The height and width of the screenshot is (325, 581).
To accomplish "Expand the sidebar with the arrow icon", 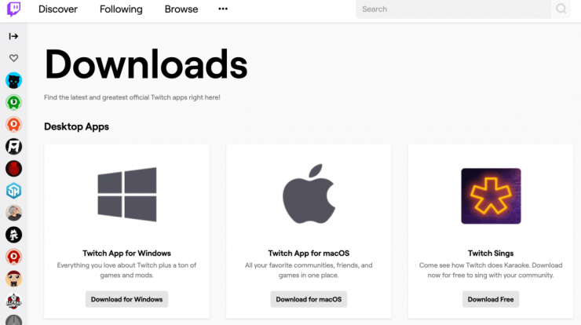I will pyautogui.click(x=13, y=36).
